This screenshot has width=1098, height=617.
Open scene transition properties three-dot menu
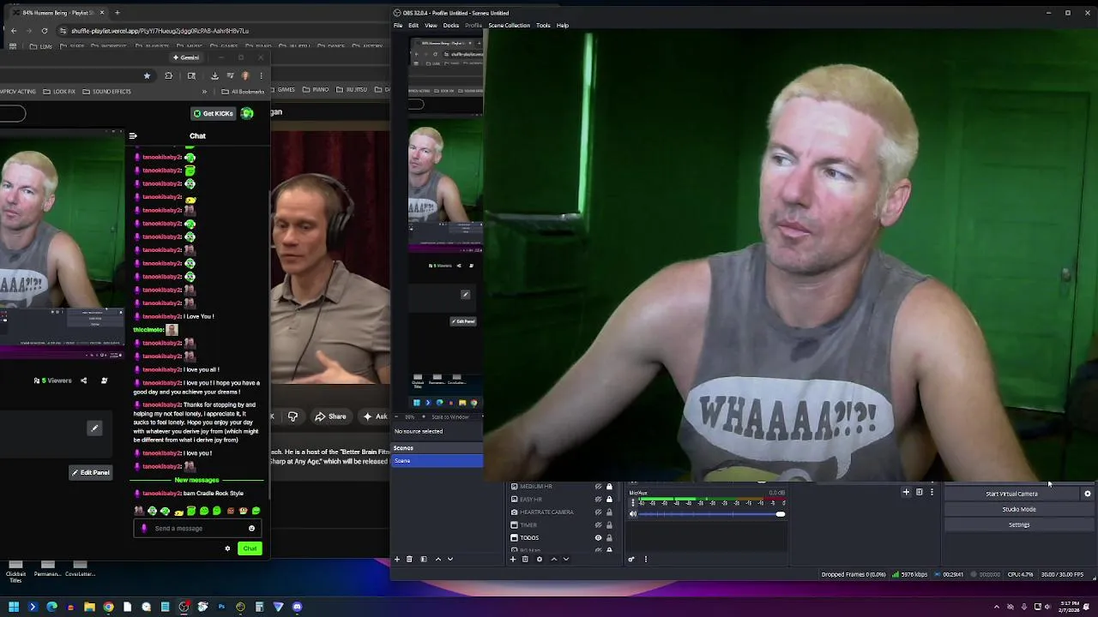click(932, 492)
